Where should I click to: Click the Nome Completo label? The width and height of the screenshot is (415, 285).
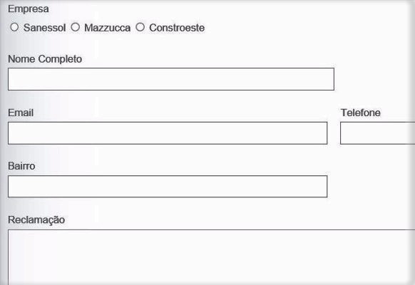(45, 59)
